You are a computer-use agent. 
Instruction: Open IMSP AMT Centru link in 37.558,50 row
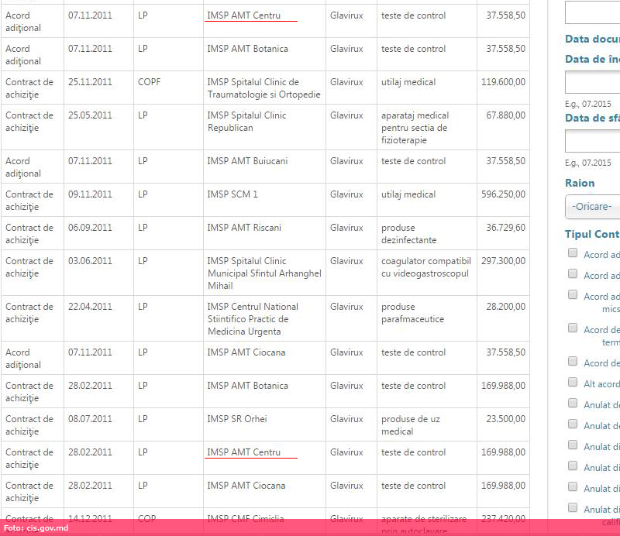[243, 15]
